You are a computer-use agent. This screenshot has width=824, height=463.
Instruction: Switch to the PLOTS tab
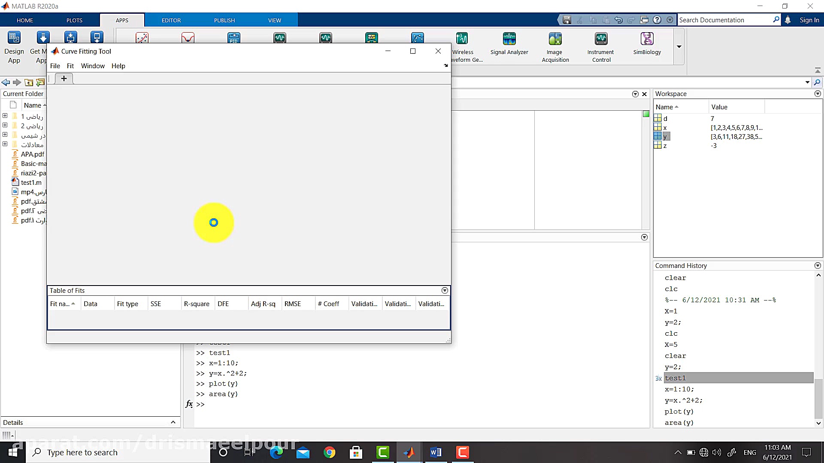[x=74, y=20]
